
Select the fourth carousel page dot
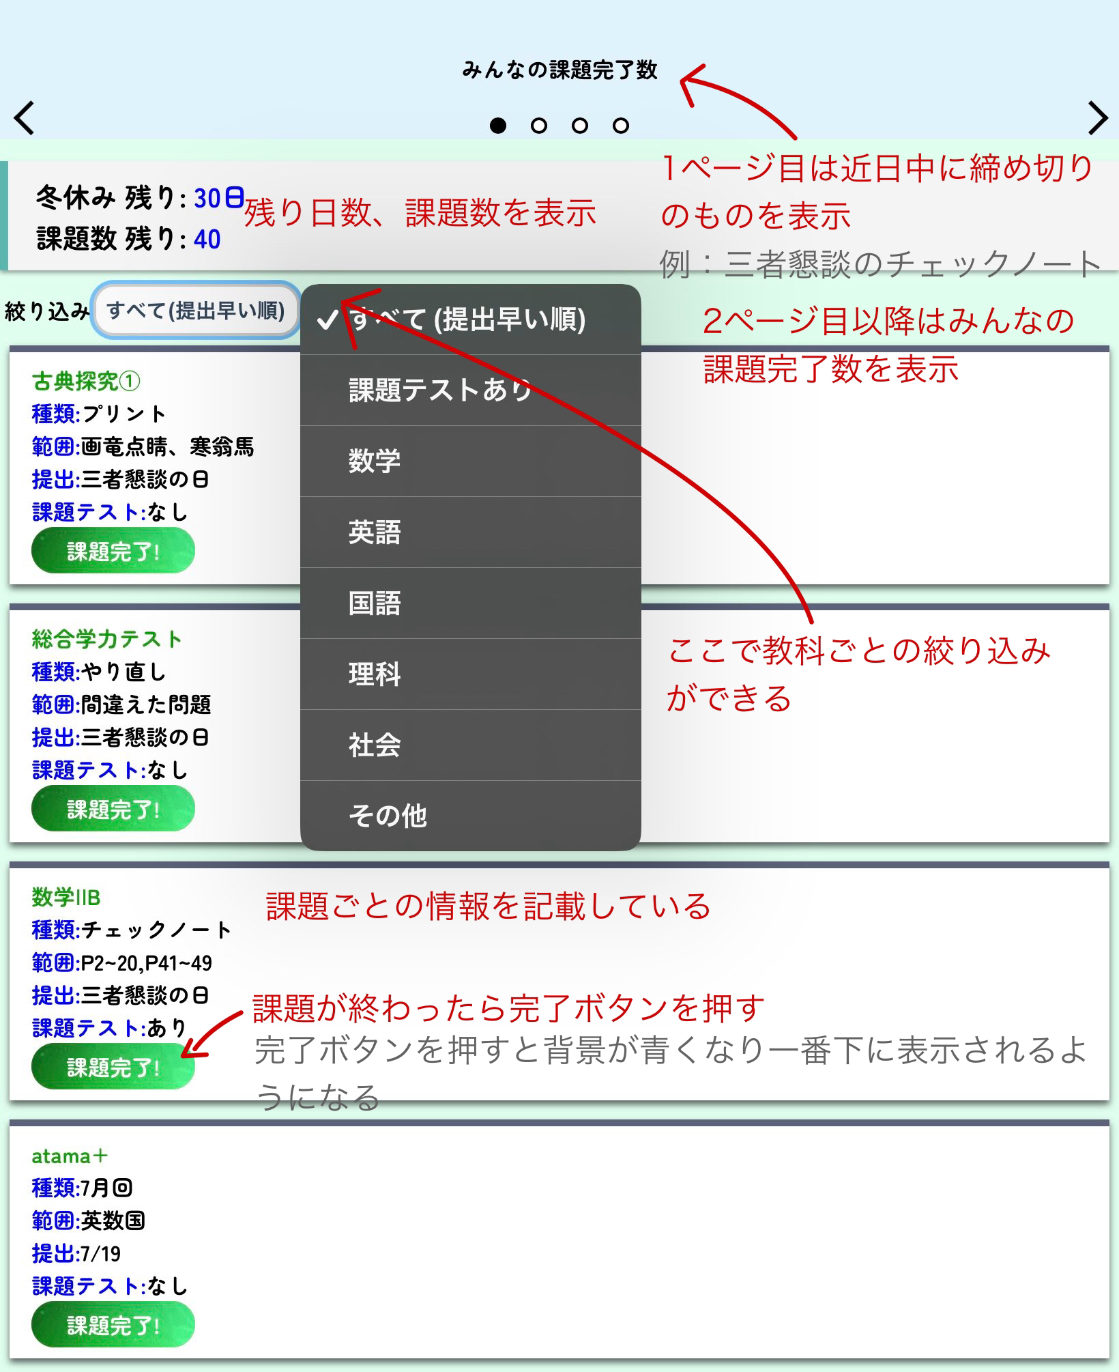tap(621, 126)
